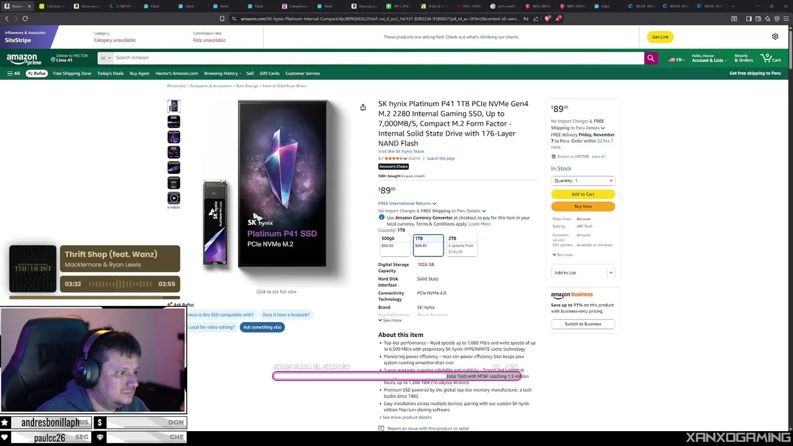Open EN language selector
This screenshot has width=793, height=446.
pyautogui.click(x=675, y=59)
